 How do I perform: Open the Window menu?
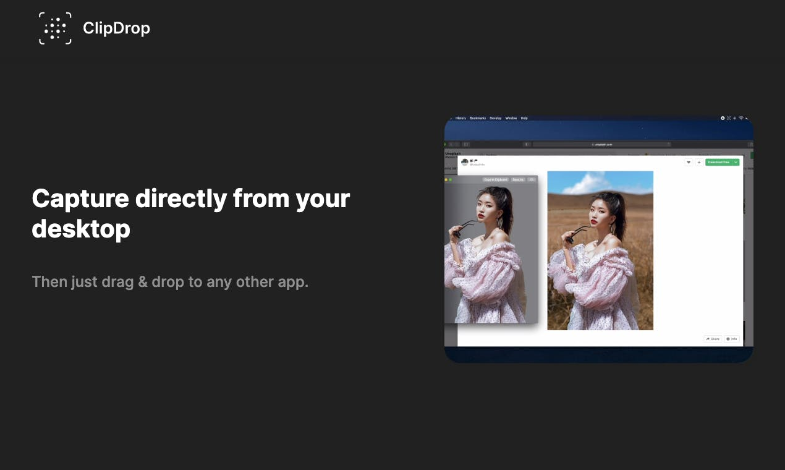(x=511, y=118)
